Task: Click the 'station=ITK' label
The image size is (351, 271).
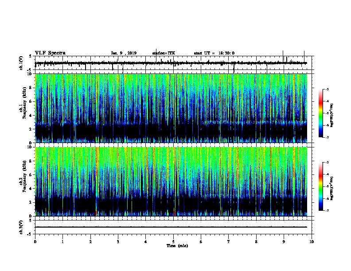Action: tap(164, 53)
